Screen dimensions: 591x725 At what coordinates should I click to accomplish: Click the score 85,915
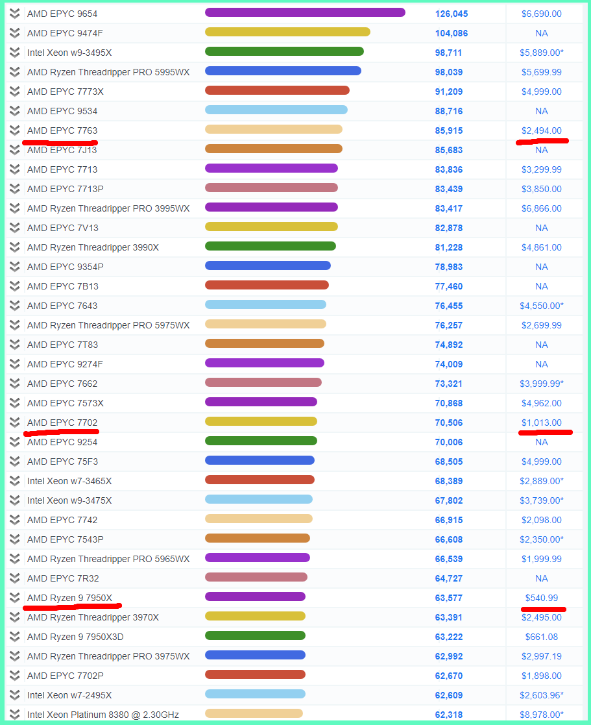coord(449,130)
